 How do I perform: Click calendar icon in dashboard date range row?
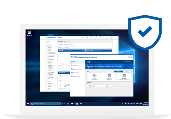(x=60, y=44)
